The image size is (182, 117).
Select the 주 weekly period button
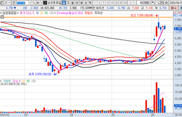coord(68,3)
